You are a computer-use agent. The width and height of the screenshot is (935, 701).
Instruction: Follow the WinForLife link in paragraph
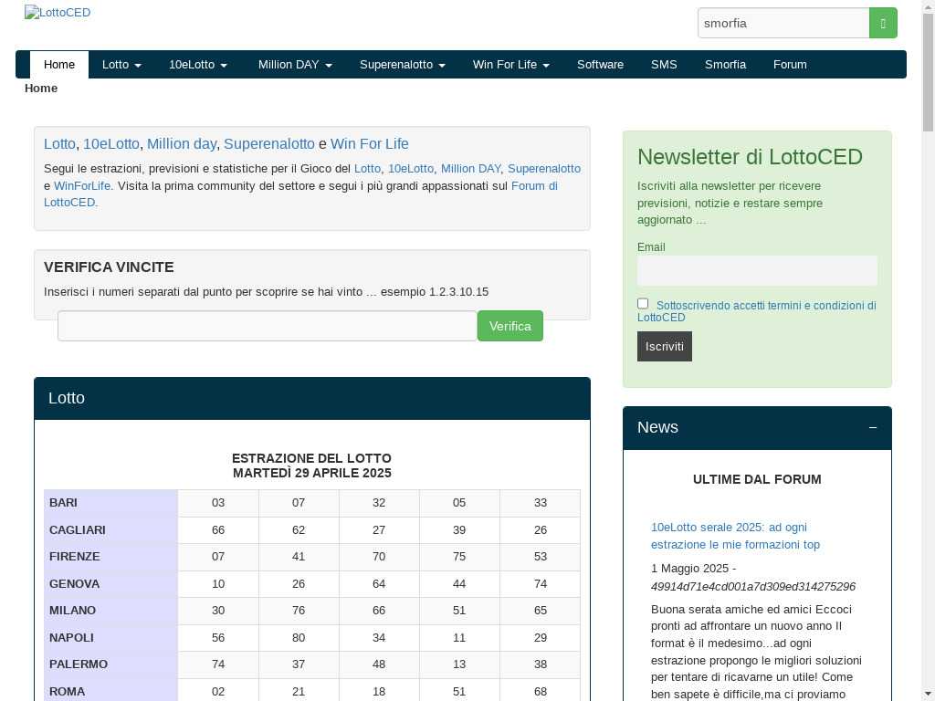pyautogui.click(x=83, y=185)
